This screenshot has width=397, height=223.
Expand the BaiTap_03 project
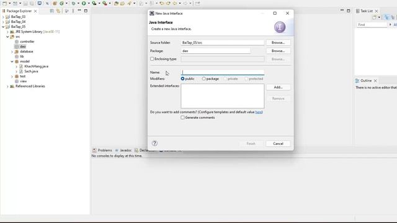click(3, 17)
